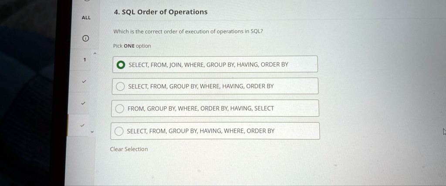Click the WHERE, ORDER BY text in fourth answer
This screenshot has height=186, width=446.
(x=249, y=131)
